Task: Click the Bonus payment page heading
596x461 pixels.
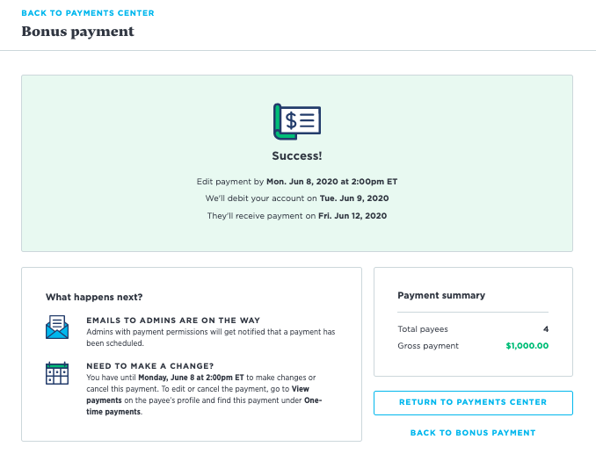Action: [77, 32]
